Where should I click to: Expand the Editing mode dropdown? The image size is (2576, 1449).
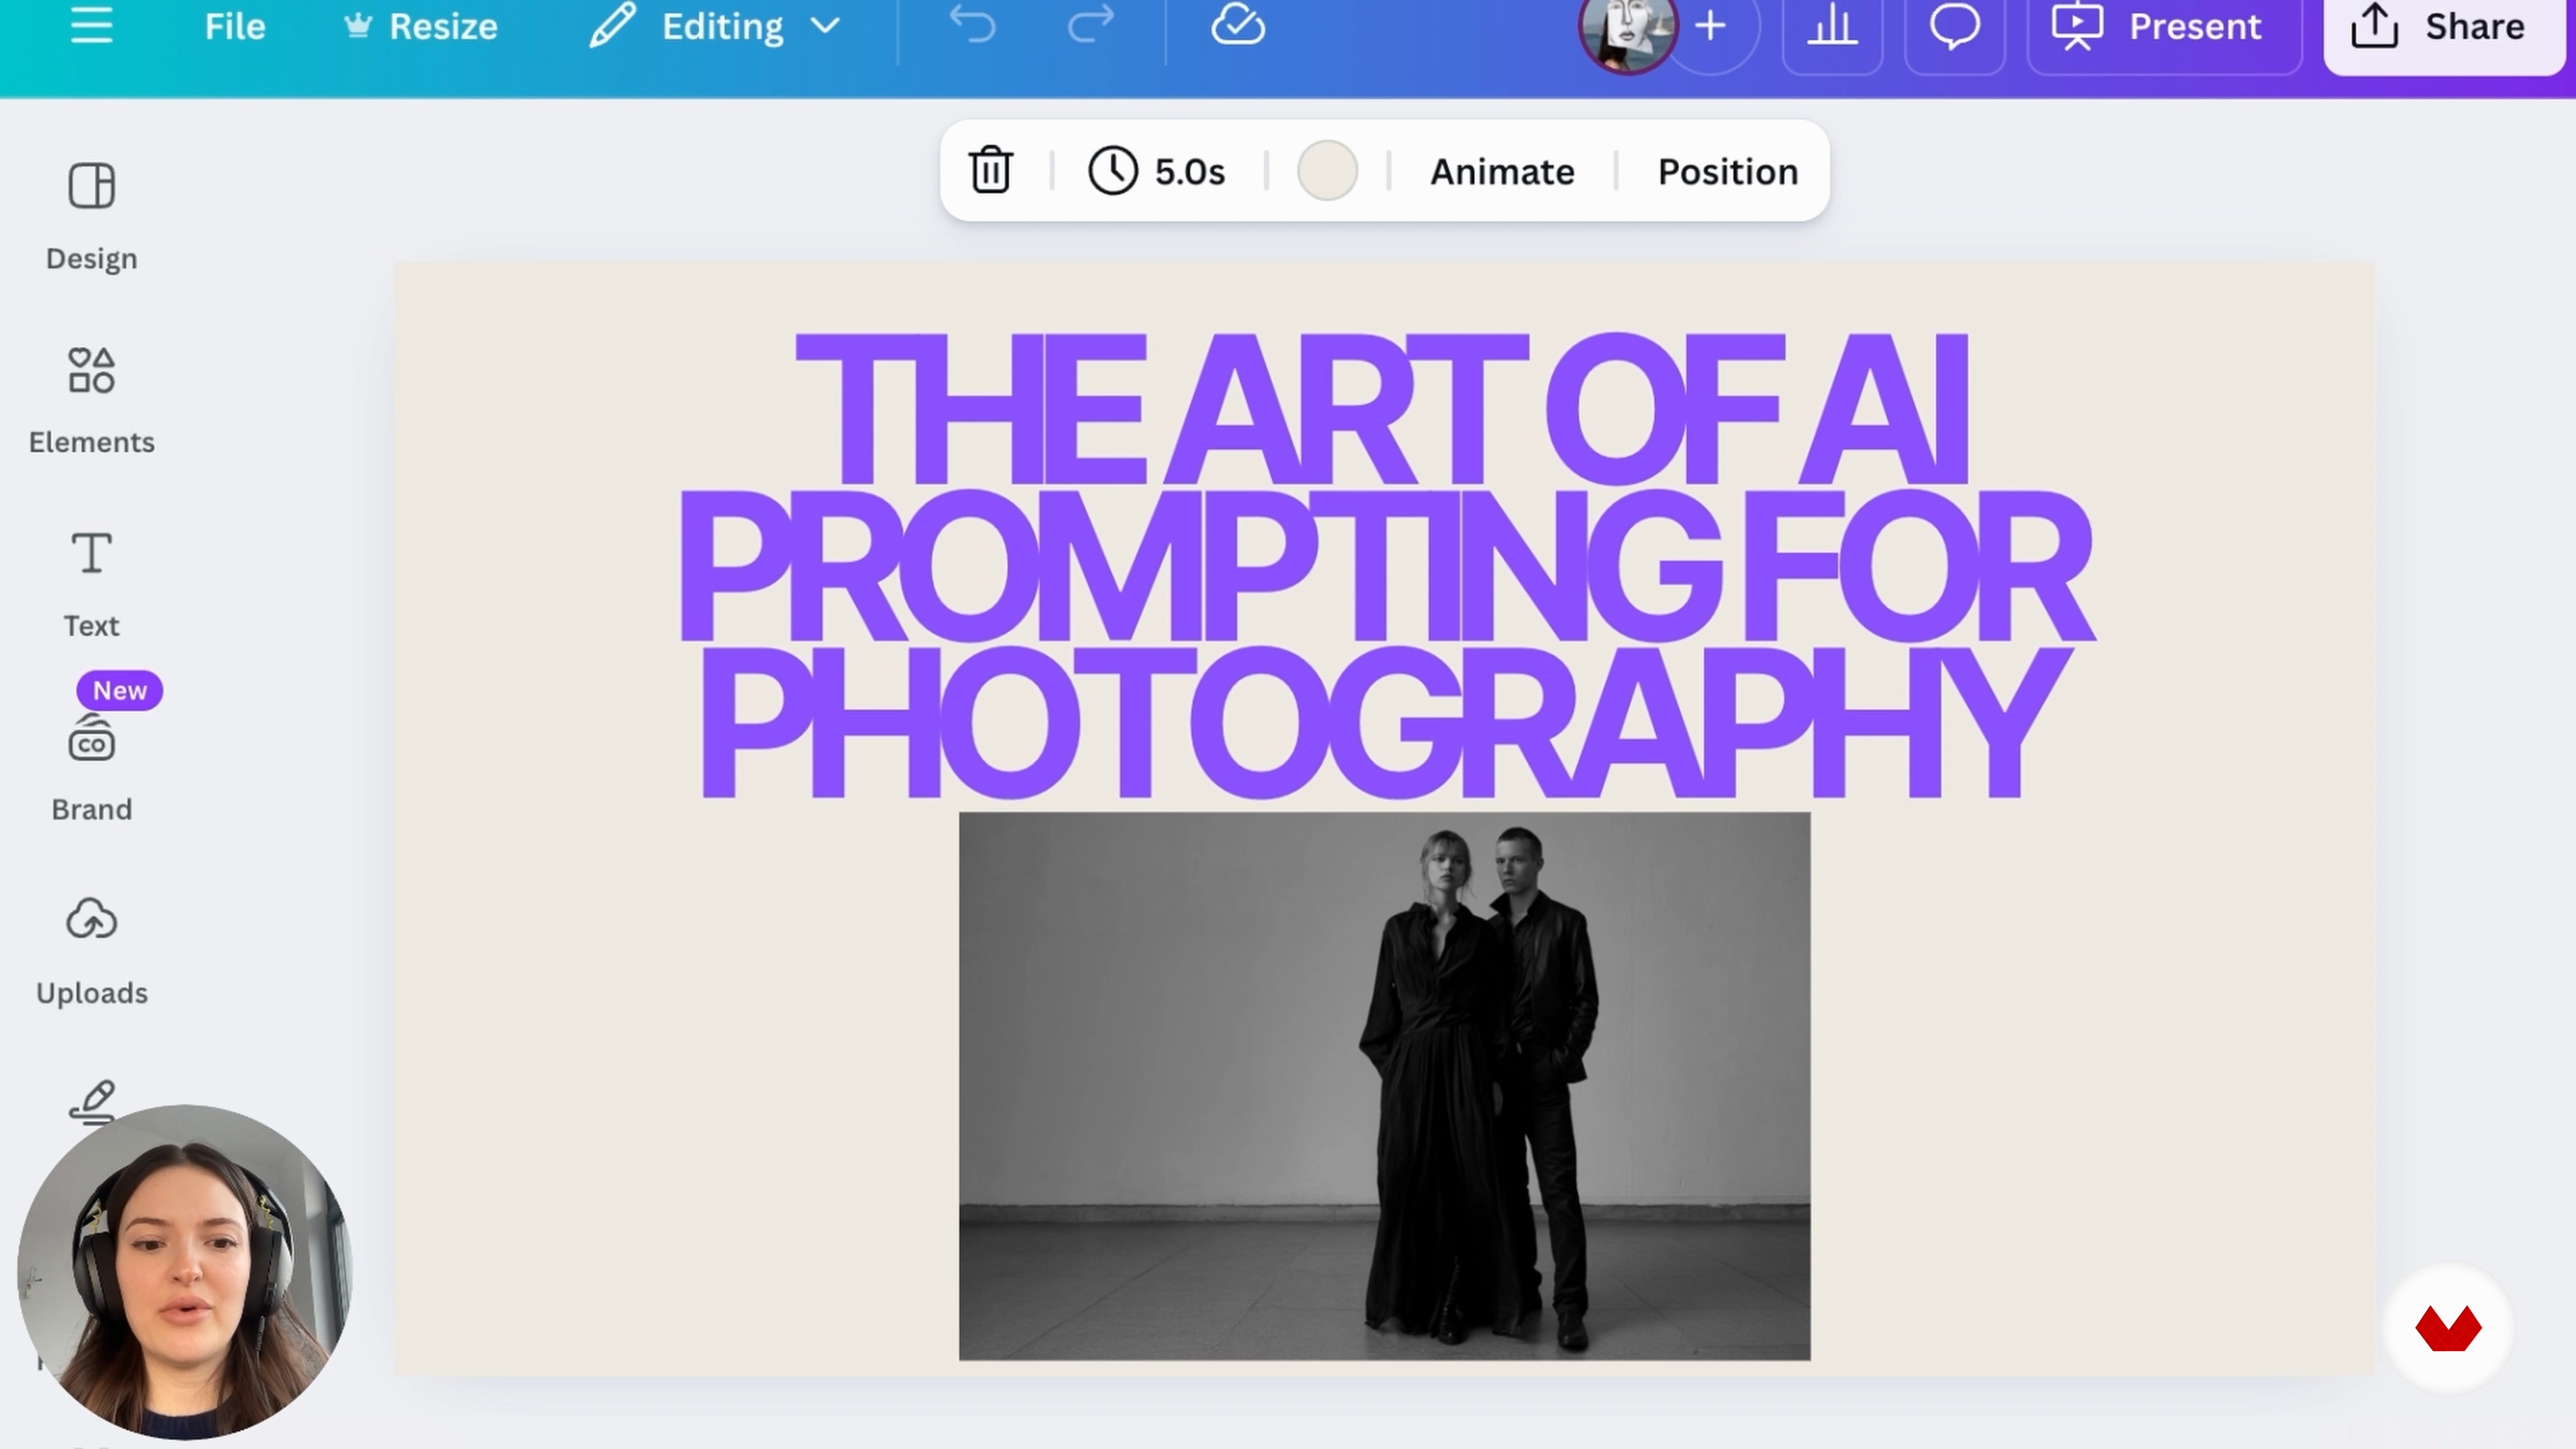(x=715, y=27)
